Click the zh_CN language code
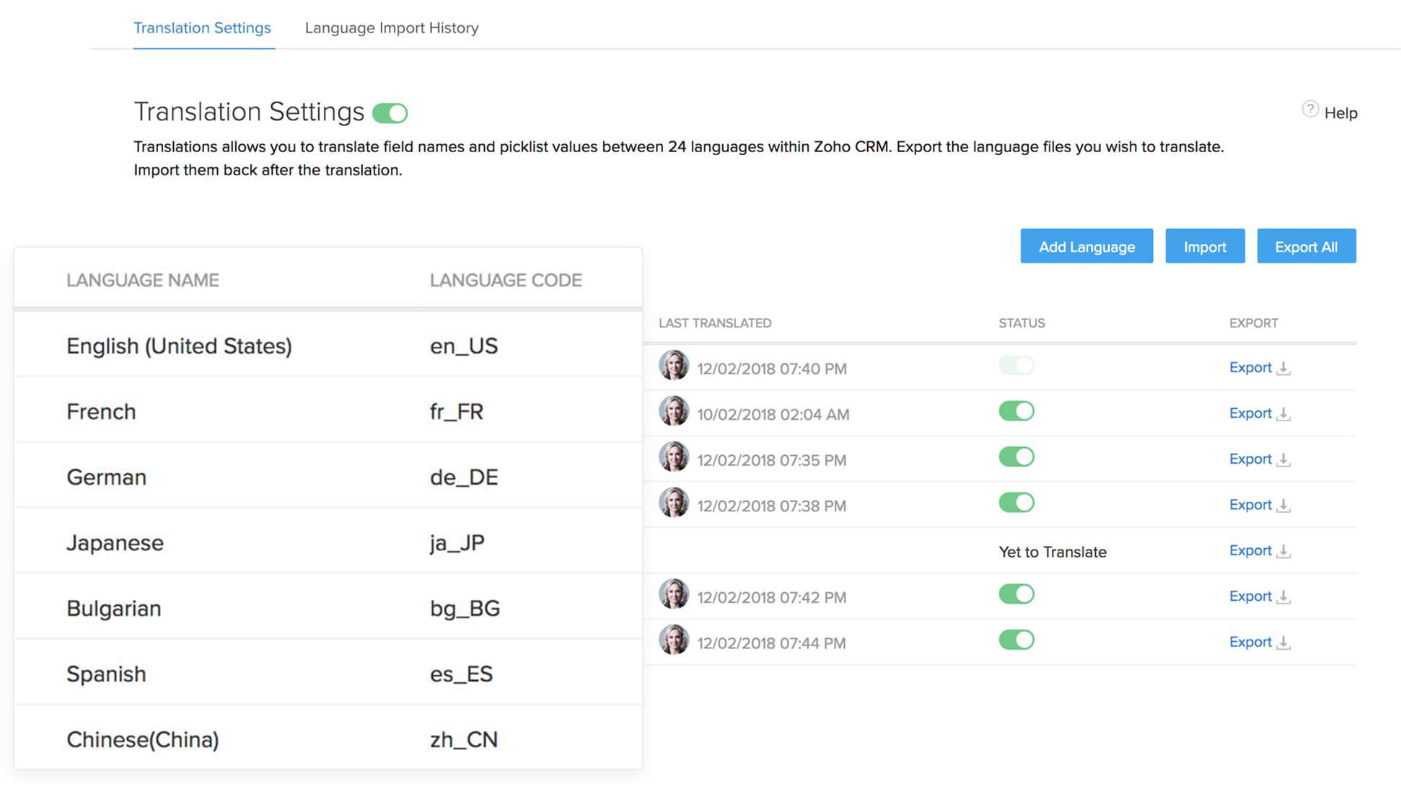Image resolution: width=1401 pixels, height=789 pixels. [x=463, y=740]
